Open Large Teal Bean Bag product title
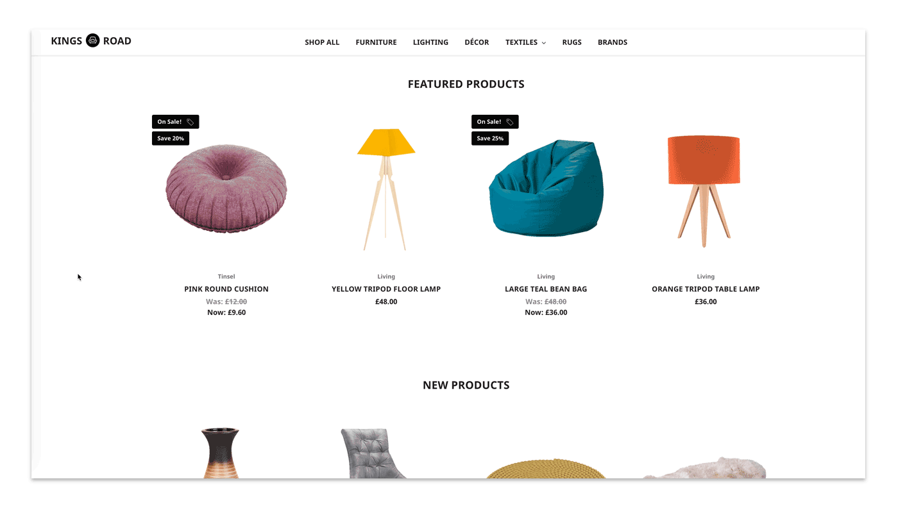 coord(546,289)
